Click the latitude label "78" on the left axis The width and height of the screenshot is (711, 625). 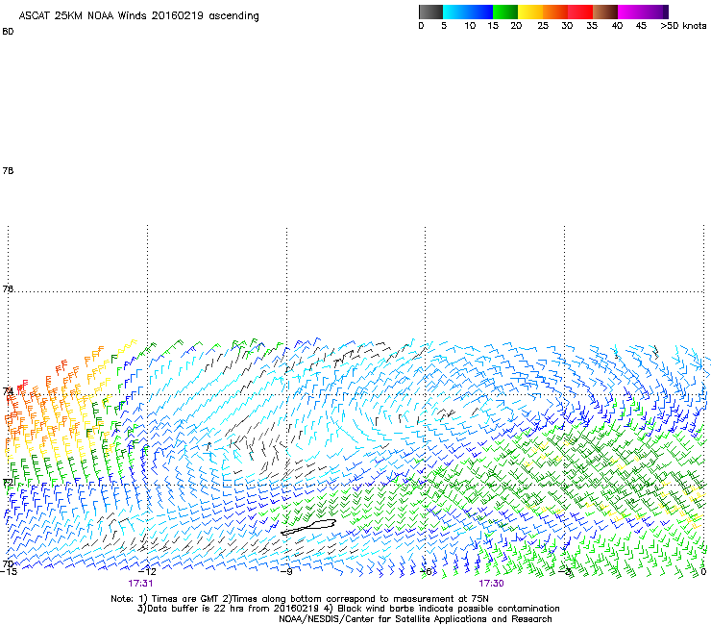pos(8,171)
